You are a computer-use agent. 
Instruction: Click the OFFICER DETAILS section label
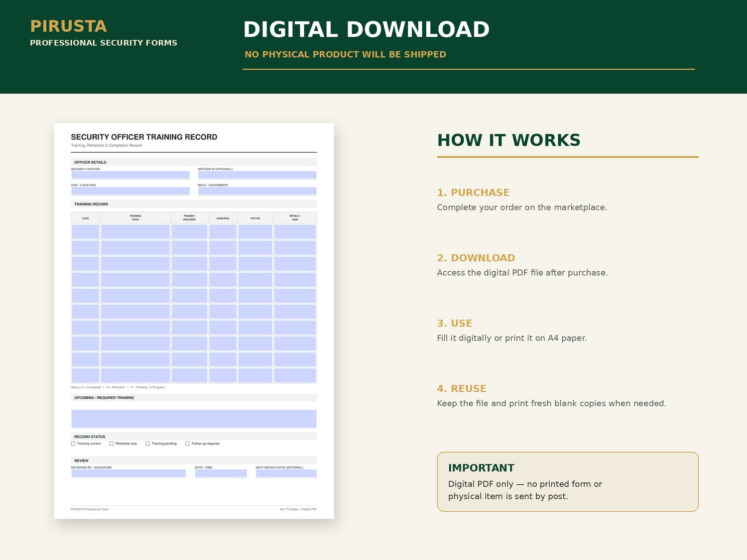tap(90, 162)
